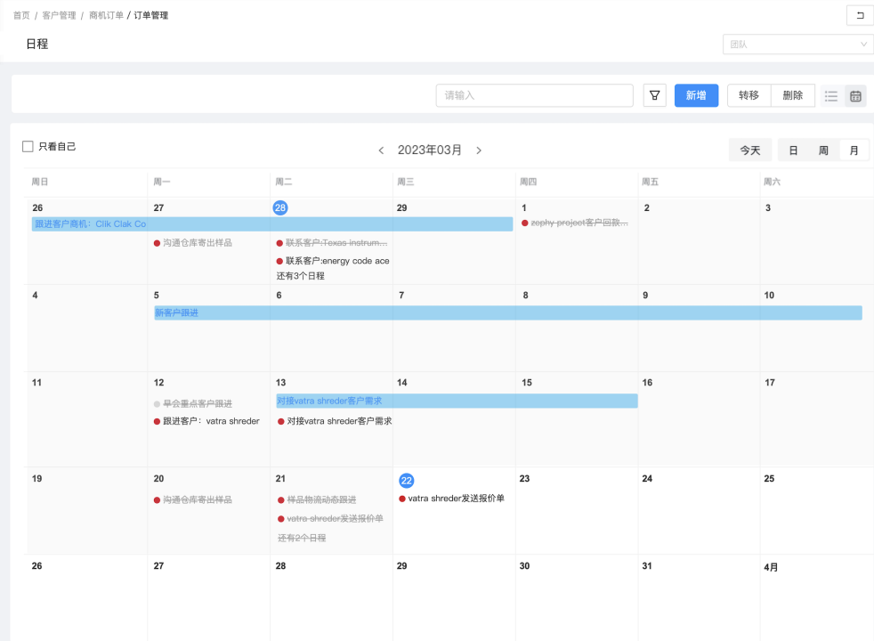Click the blue 新增 button
Image resolution: width=874 pixels, height=641 pixels.
(x=696, y=96)
